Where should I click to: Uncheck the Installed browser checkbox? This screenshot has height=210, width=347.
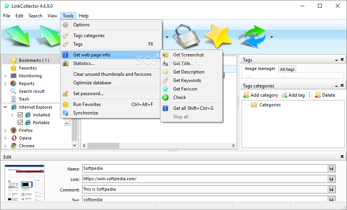pos(20,115)
